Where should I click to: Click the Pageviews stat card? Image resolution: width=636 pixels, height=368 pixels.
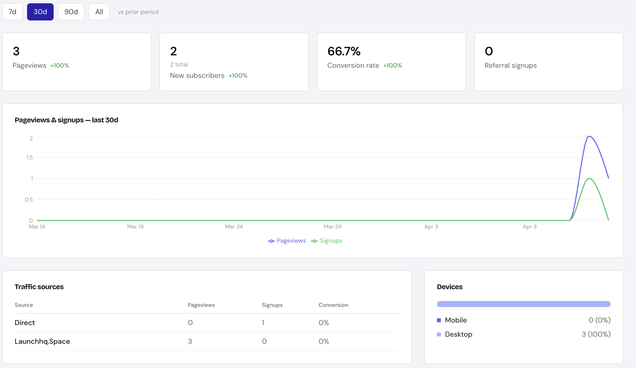[77, 62]
